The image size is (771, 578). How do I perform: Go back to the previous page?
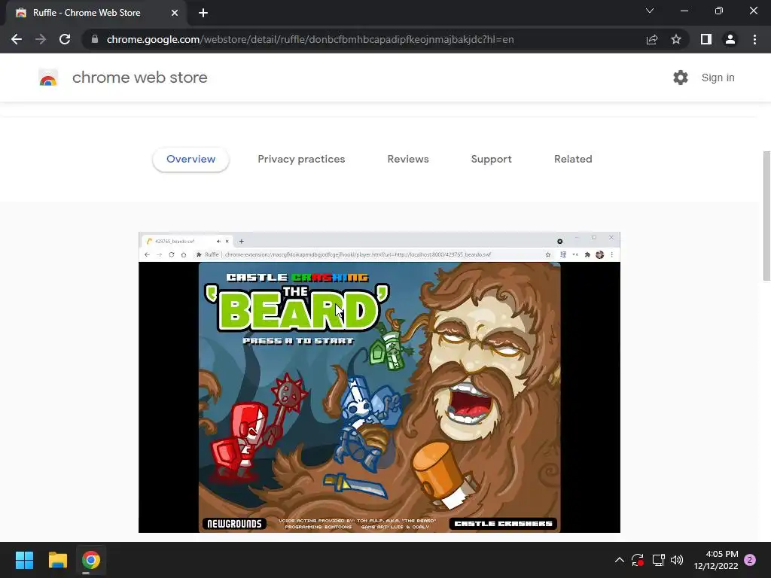17,39
